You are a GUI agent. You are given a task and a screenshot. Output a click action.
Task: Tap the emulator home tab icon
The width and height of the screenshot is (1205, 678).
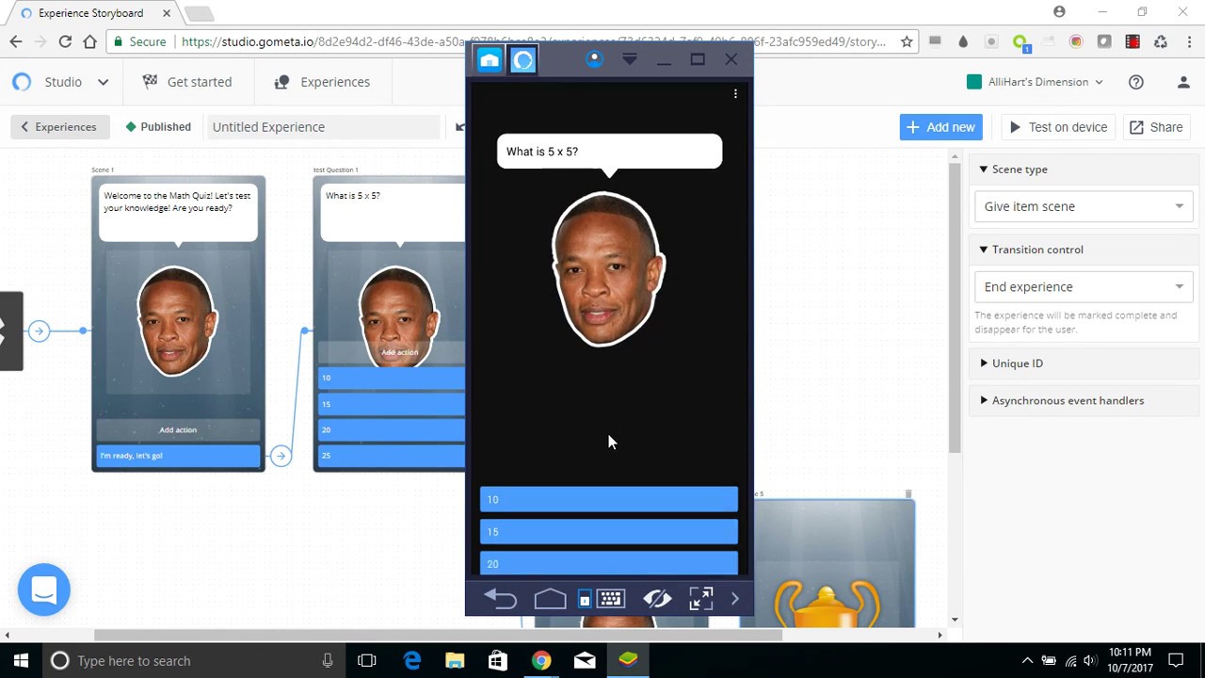click(490, 60)
